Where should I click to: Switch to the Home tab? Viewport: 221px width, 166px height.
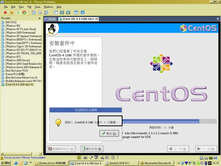(x=50, y=19)
